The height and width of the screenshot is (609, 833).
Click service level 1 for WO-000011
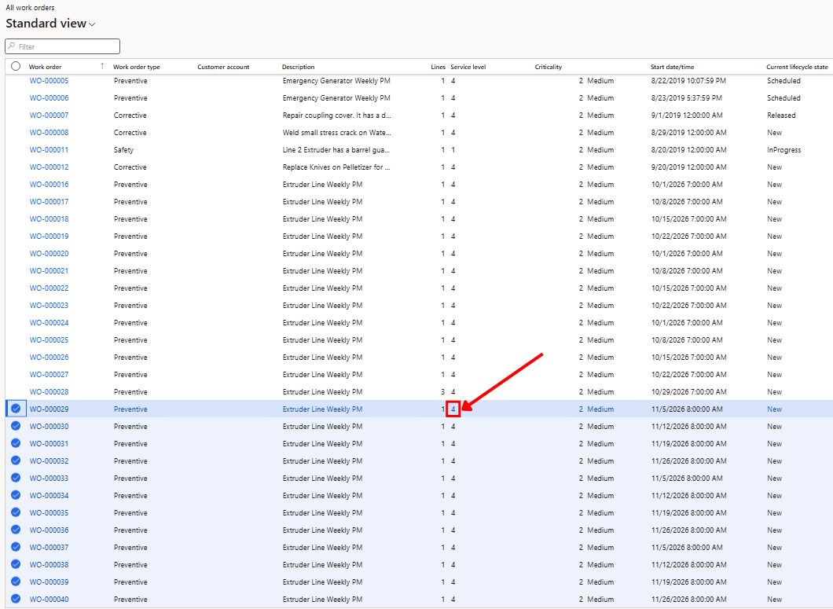tap(453, 150)
